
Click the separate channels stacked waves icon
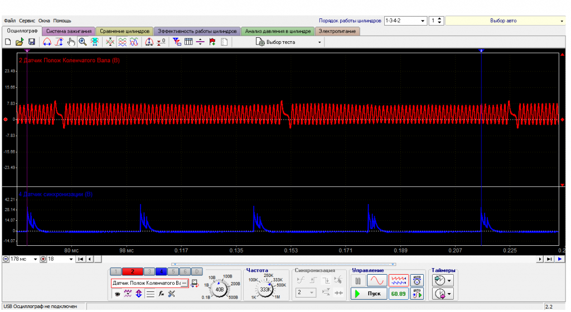[122, 42]
